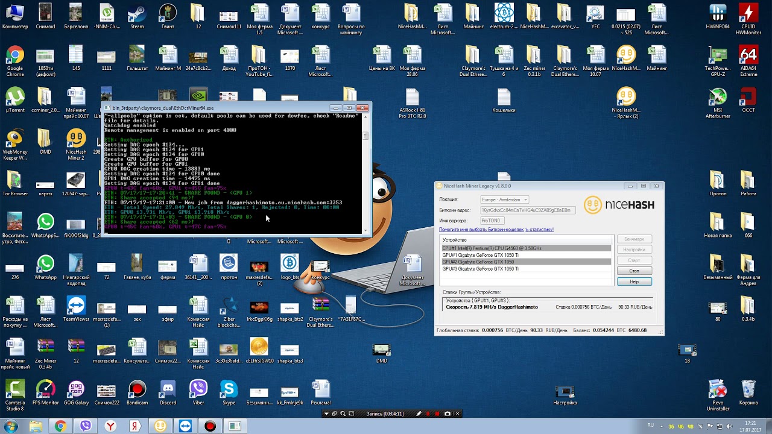Show hidden system tray icons
The image size is (772, 434).
[x=663, y=426]
